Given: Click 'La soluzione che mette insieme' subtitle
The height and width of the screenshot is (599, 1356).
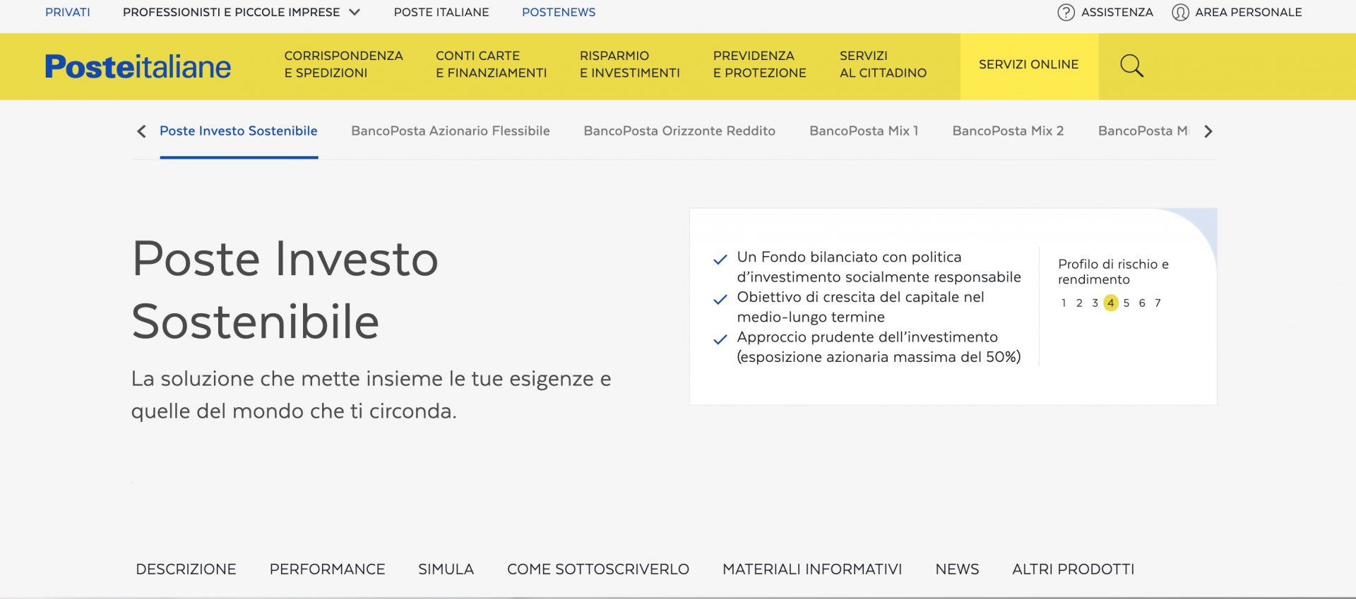Looking at the screenshot, I should (371, 394).
